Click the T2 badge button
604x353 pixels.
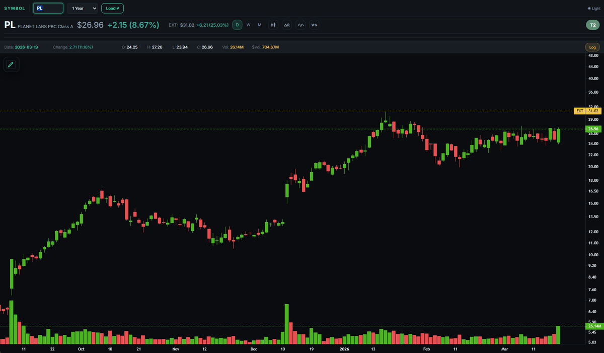click(x=592, y=25)
